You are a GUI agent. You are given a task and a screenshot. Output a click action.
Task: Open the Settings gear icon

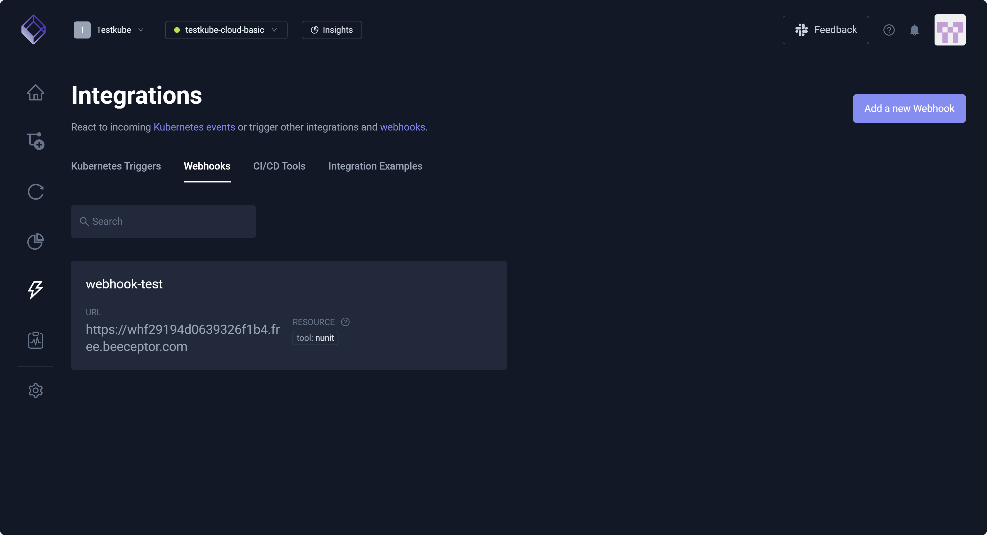tap(35, 390)
